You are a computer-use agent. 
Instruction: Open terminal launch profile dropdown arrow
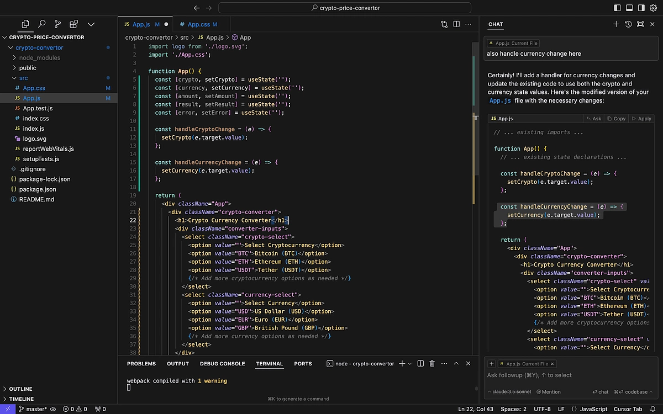tap(410, 364)
